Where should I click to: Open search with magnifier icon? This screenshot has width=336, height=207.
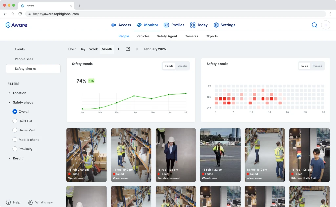[314, 25]
